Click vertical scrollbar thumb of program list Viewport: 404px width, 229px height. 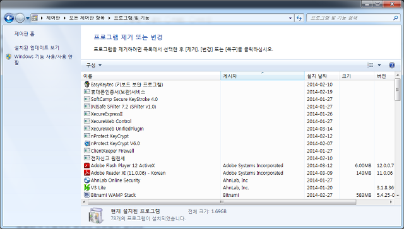click(397, 90)
